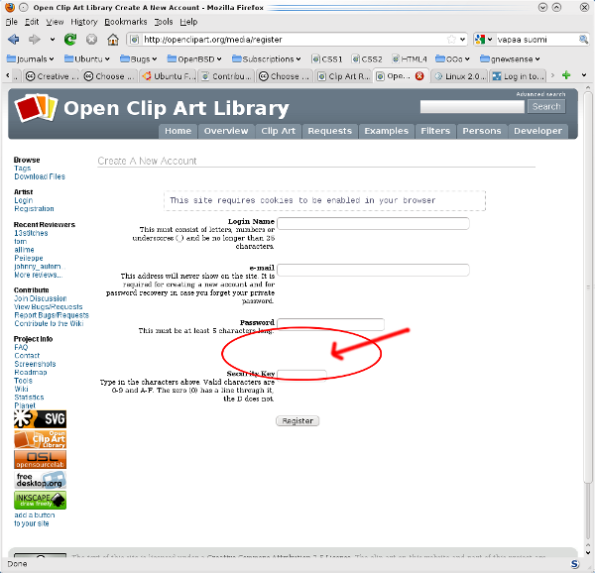The image size is (595, 573).
Task: Click the Firefox Back arrow button
Action: 14,40
